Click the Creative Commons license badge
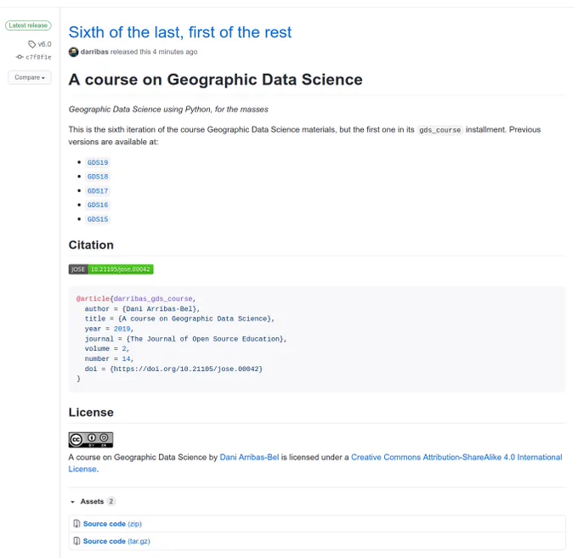 click(x=91, y=440)
